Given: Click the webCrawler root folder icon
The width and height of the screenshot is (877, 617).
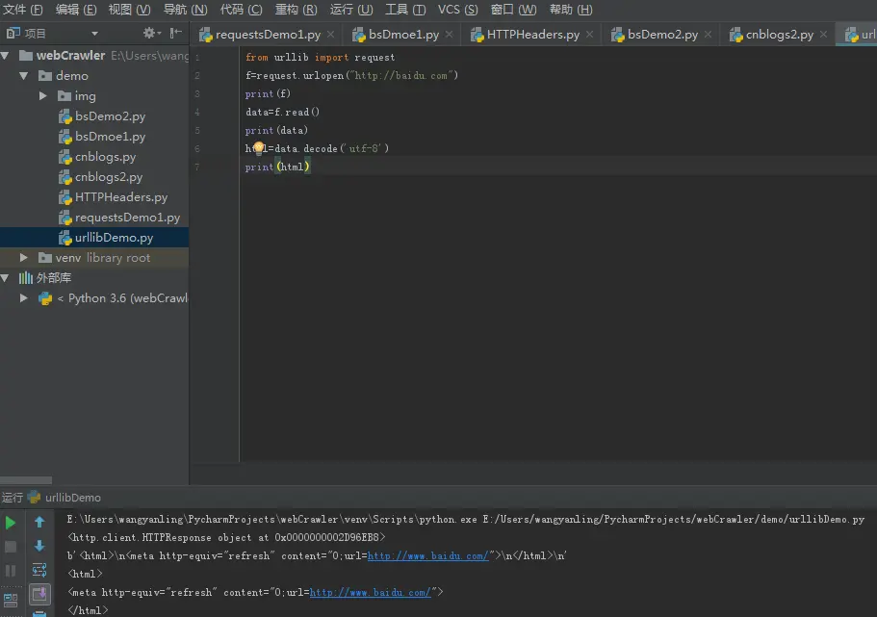Looking at the screenshot, I should coord(26,56).
